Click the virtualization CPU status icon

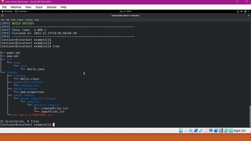click(x=221, y=130)
